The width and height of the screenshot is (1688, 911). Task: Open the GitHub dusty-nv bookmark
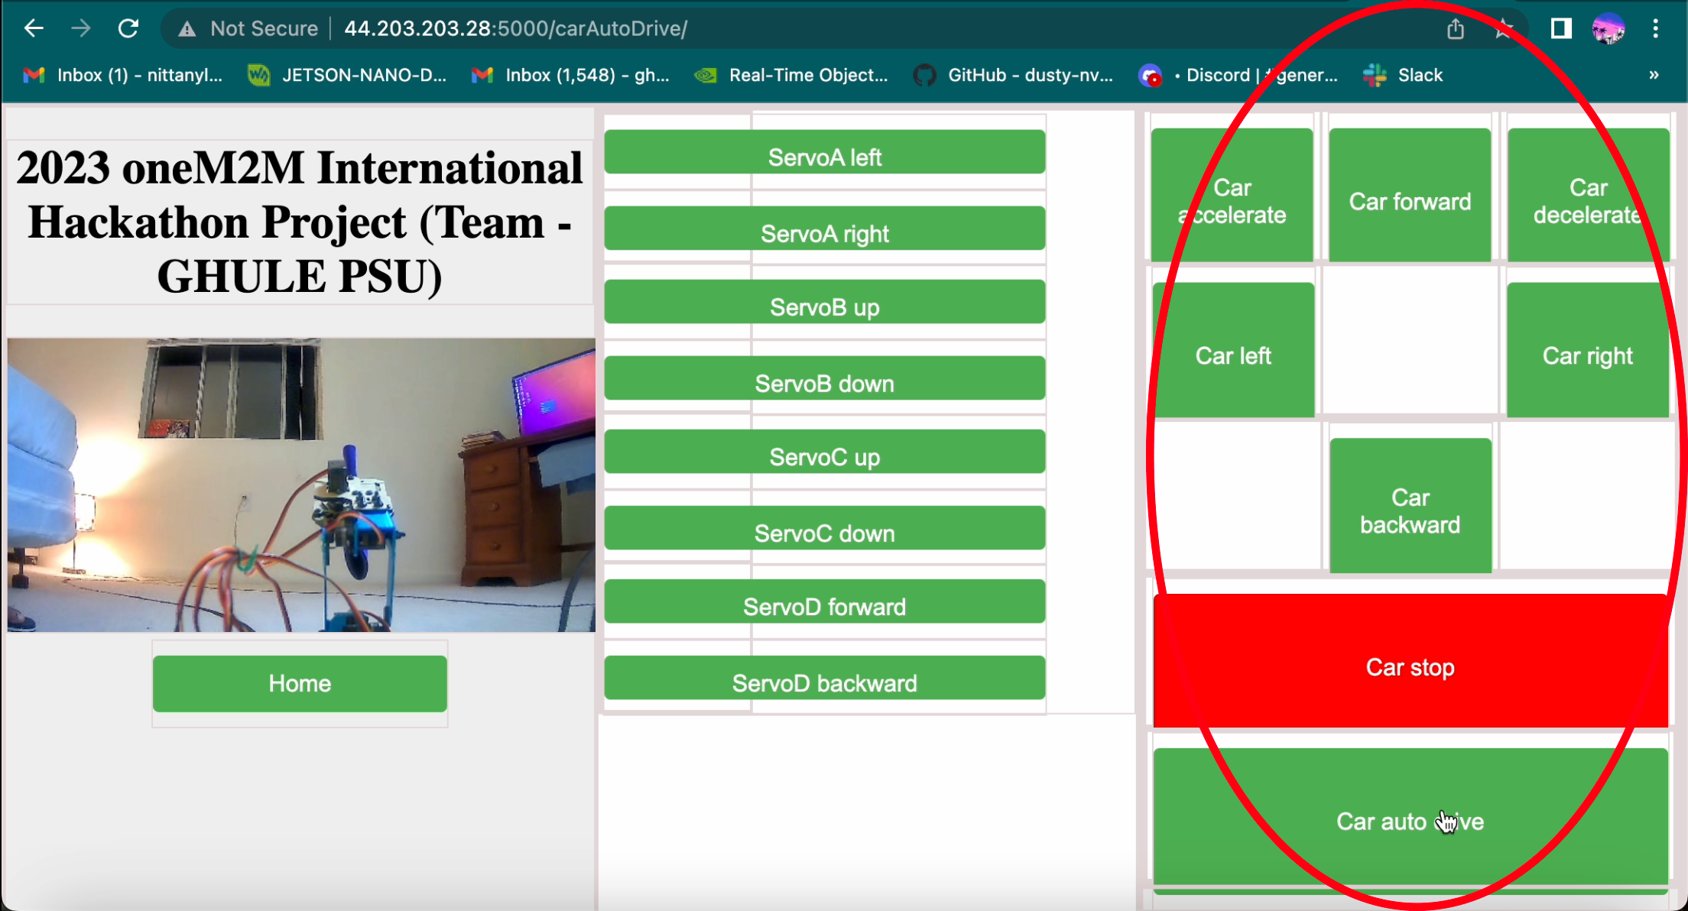(x=1014, y=75)
